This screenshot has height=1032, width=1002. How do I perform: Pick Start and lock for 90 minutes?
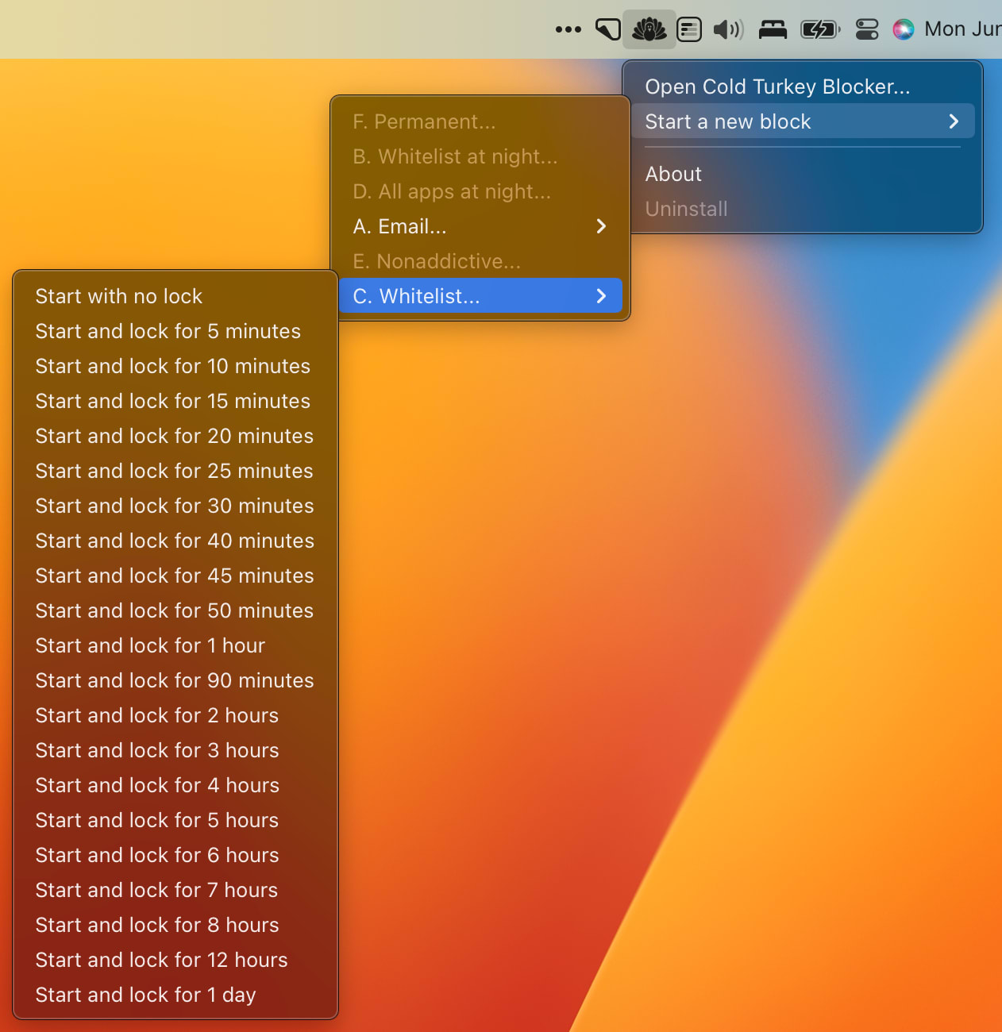(175, 680)
